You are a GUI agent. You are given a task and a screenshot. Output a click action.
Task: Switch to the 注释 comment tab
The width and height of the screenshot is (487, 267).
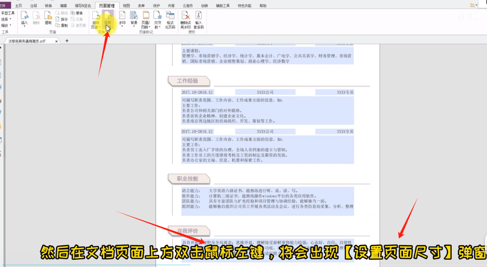(34, 6)
